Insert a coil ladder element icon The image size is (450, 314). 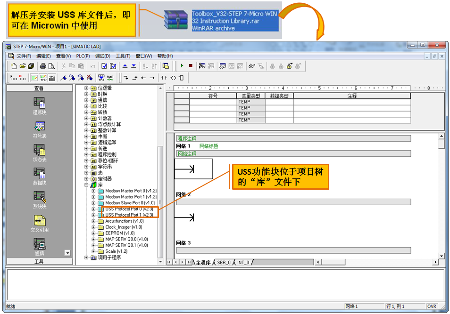[173, 78]
